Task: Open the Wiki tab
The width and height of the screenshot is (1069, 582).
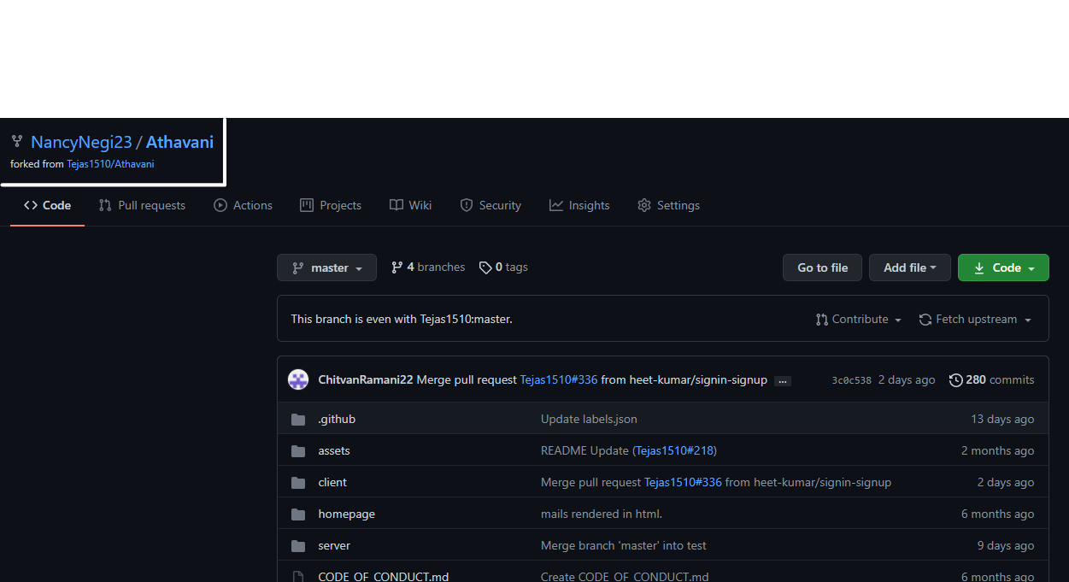Action: pos(410,205)
